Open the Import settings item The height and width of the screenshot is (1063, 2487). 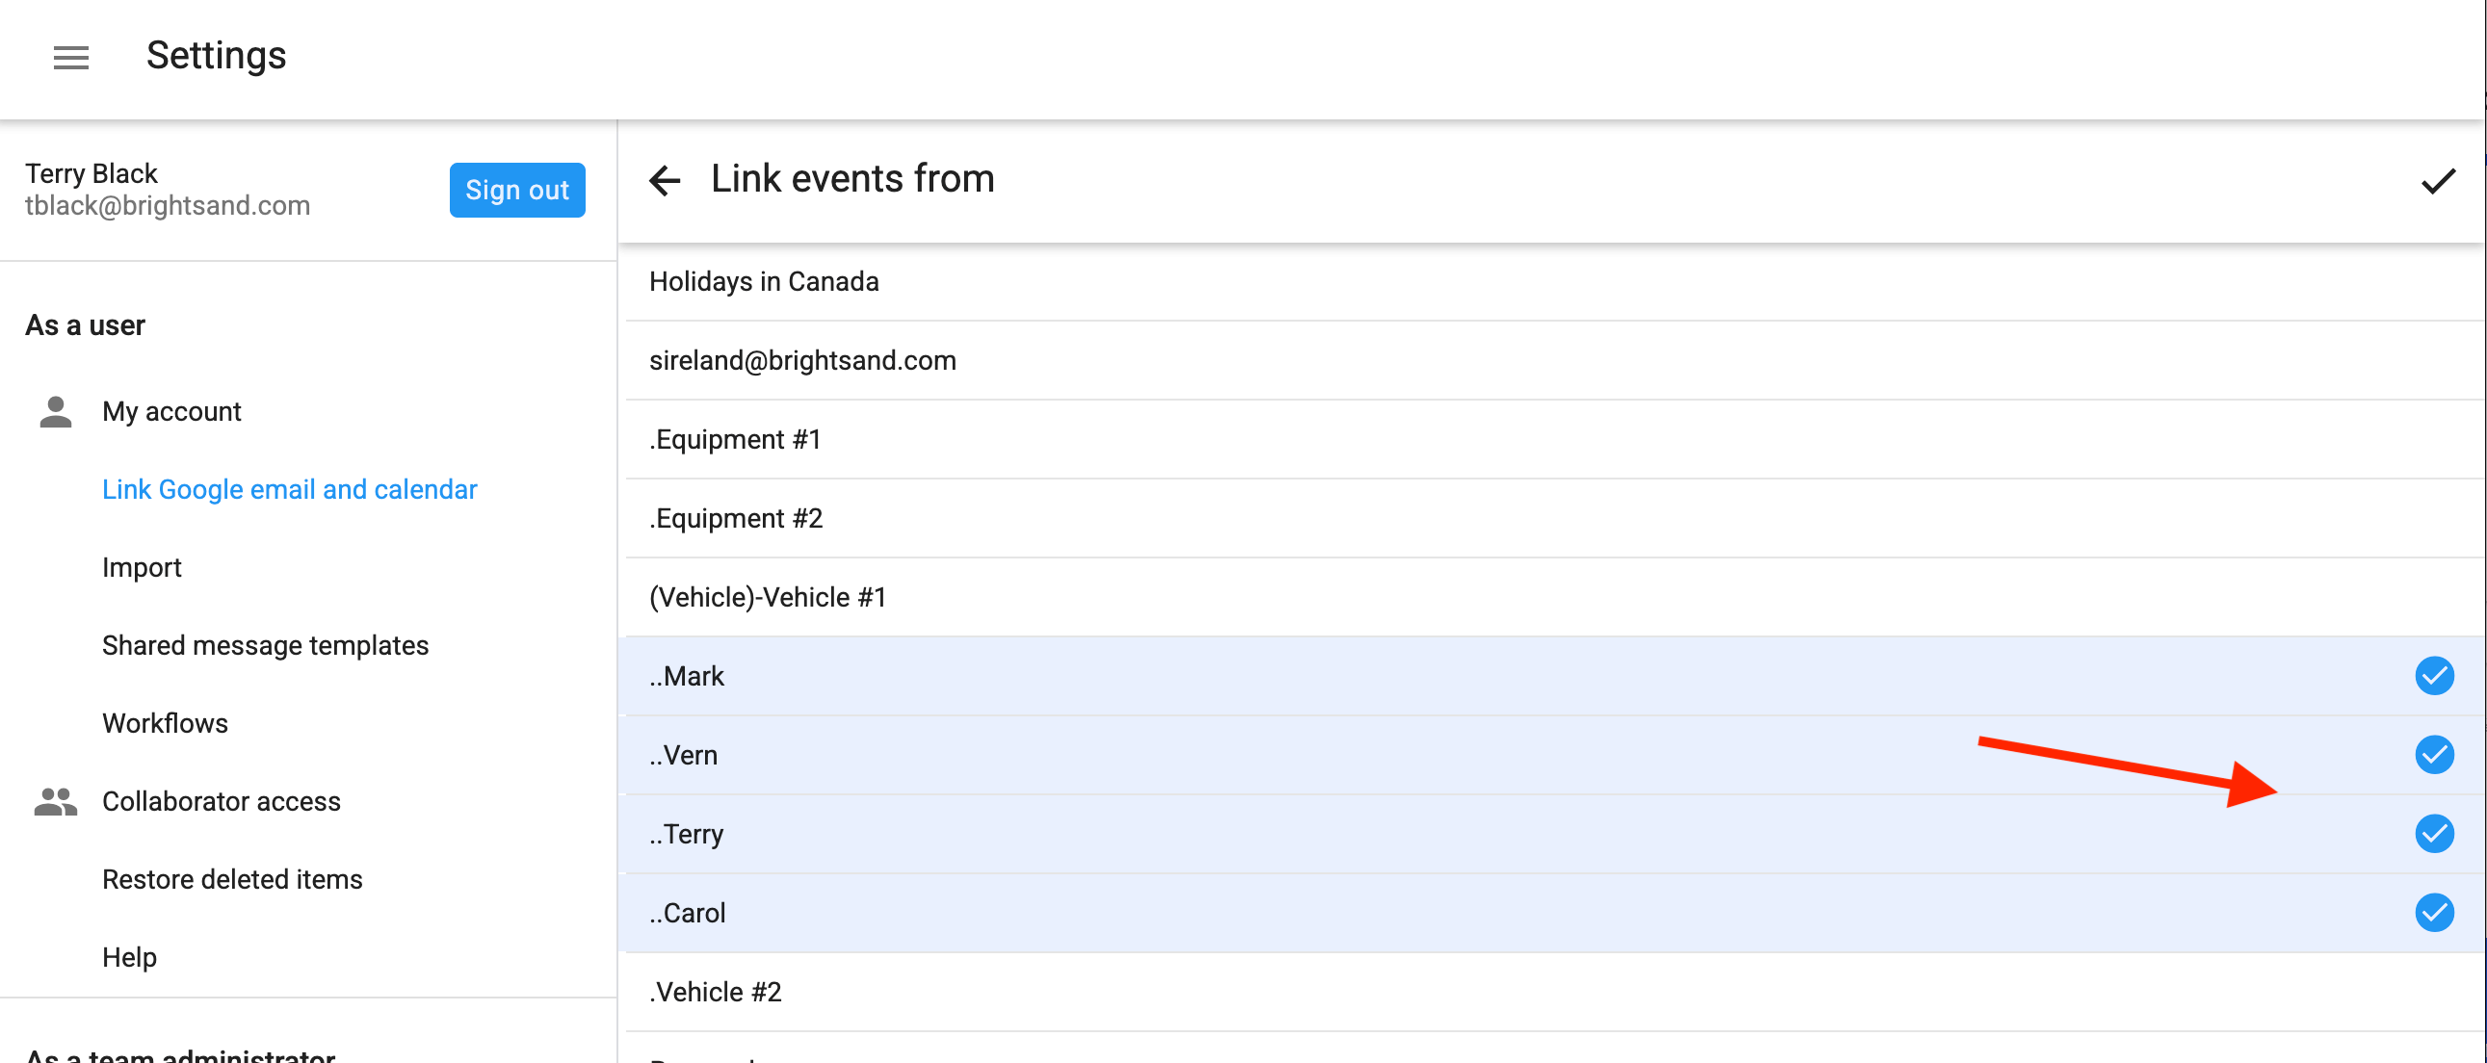click(x=142, y=568)
